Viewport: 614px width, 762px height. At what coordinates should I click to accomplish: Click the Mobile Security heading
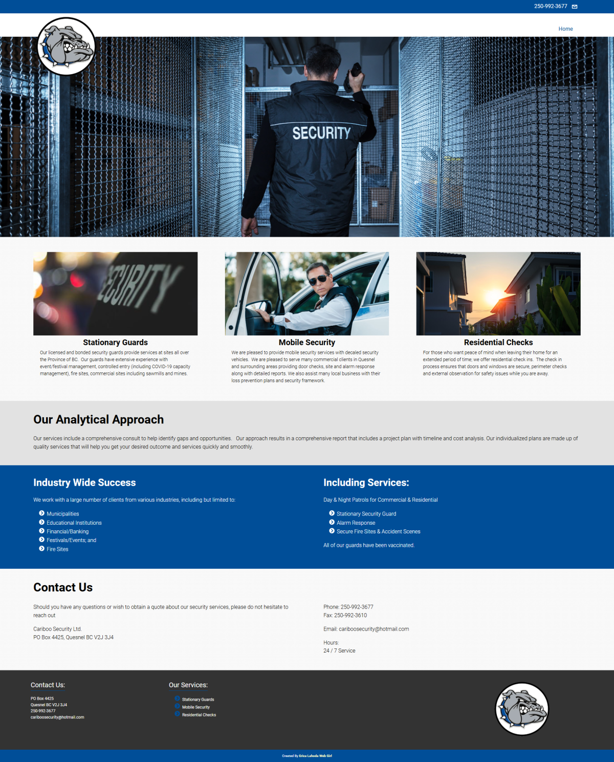[x=307, y=343]
